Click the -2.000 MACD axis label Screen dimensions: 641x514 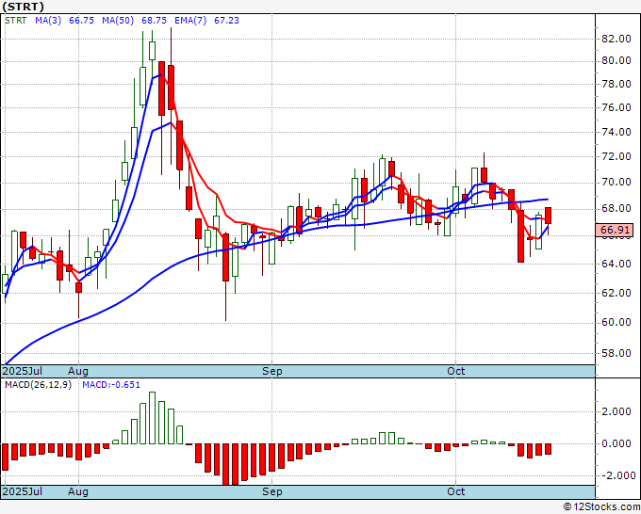coord(615,475)
